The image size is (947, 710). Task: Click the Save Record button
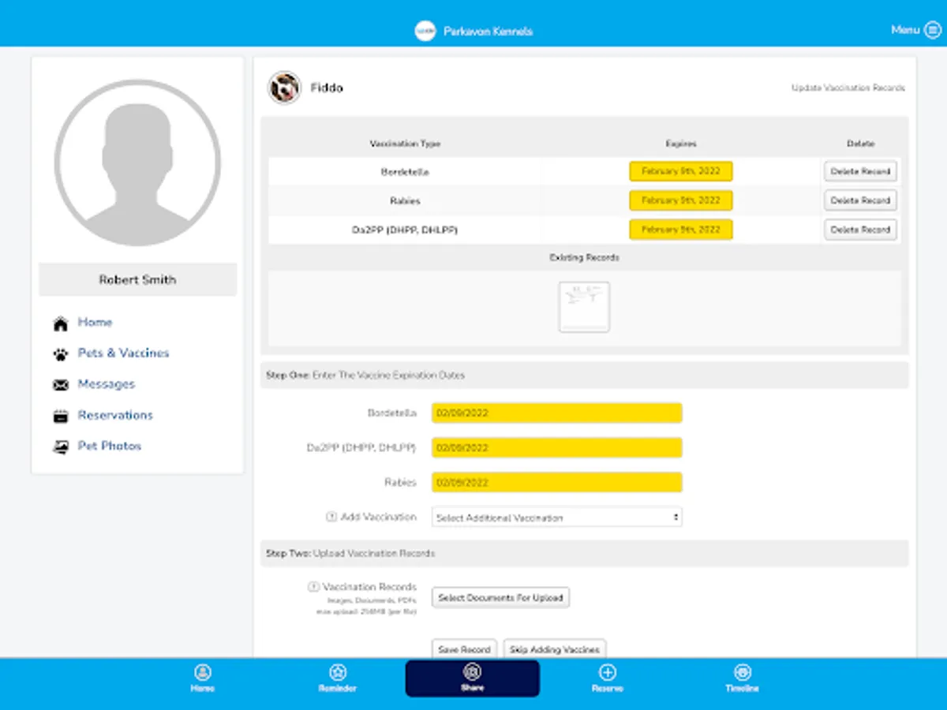click(x=464, y=649)
